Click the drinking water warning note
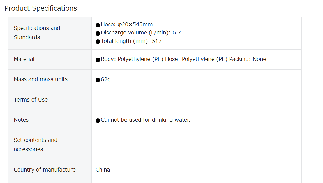323x183 pixels. [x=146, y=120]
